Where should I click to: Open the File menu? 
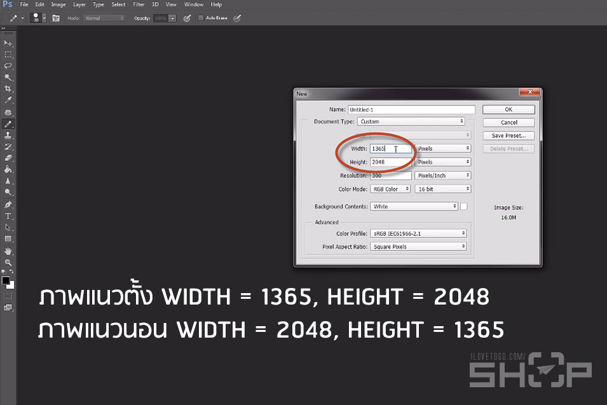pyautogui.click(x=24, y=4)
